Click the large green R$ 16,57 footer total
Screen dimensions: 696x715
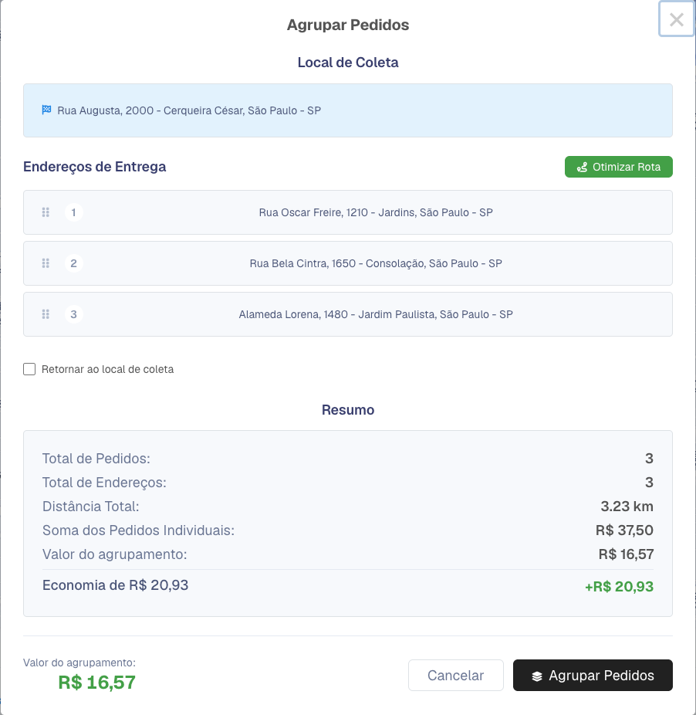(96, 683)
